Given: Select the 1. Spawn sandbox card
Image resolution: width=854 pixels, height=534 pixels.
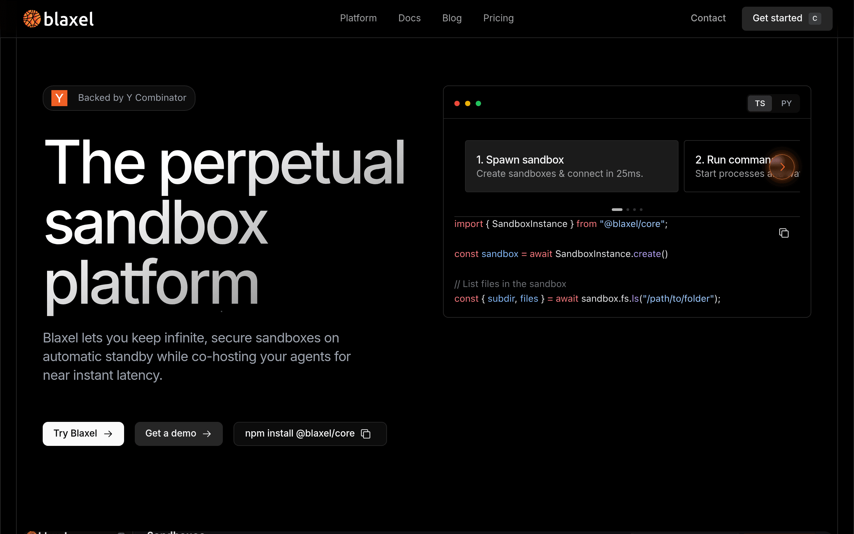Looking at the screenshot, I should pyautogui.click(x=572, y=166).
